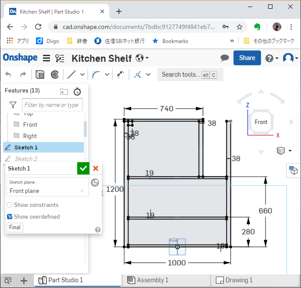Cancel Sketch 1 with red X
301x288 pixels.
(96, 168)
